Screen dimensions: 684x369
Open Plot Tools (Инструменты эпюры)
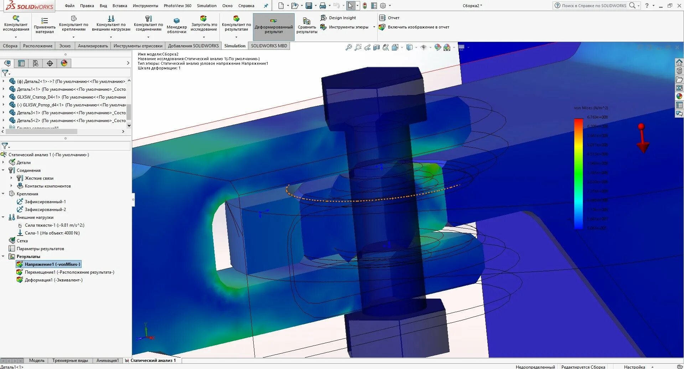[x=344, y=27]
